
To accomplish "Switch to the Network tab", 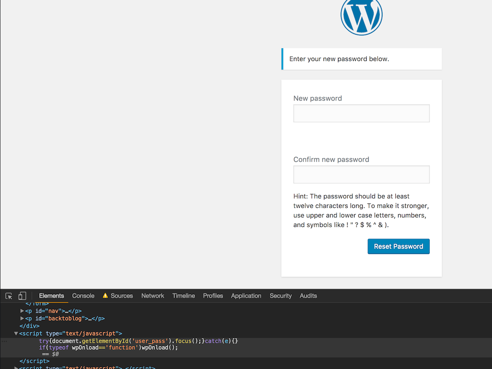I will click(x=152, y=296).
